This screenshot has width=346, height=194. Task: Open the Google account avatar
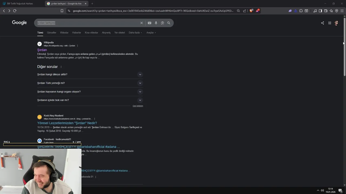point(336,23)
